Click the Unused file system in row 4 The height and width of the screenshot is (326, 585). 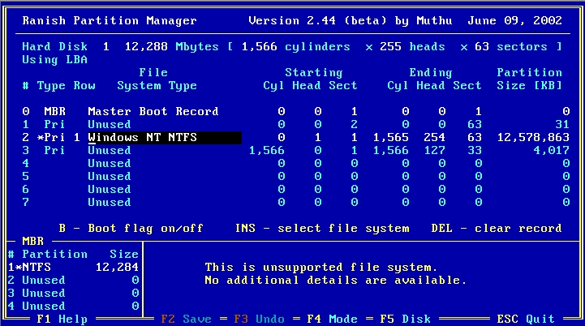tap(110, 164)
